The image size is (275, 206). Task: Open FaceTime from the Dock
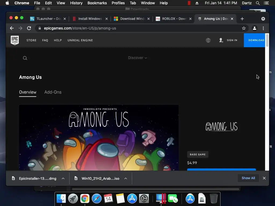coord(173,199)
